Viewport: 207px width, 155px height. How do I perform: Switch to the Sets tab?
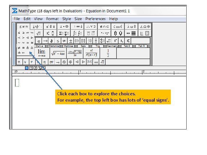point(83,46)
